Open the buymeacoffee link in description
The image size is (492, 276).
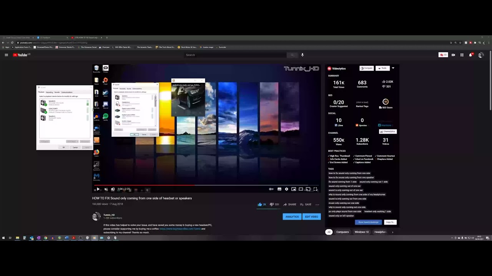180,228
